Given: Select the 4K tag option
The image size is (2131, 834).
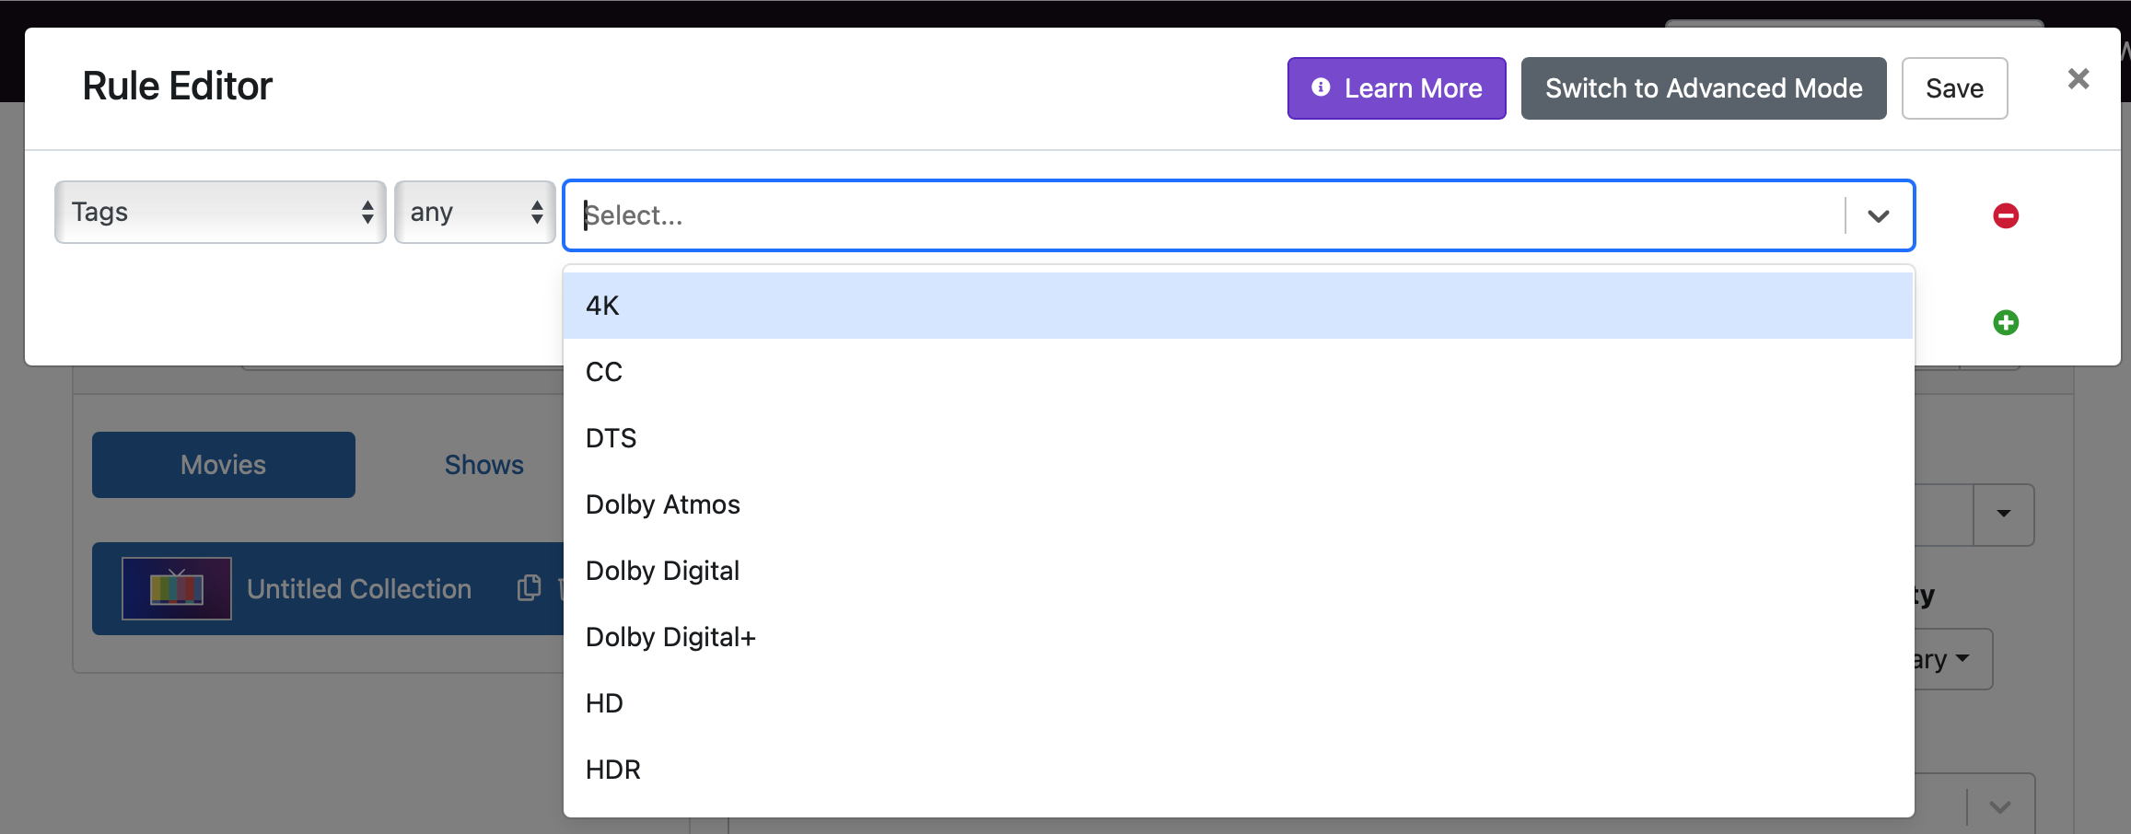Looking at the screenshot, I should pyautogui.click(x=603, y=306).
